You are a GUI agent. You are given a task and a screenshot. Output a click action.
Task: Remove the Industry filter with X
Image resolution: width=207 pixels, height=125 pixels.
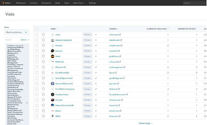tap(27, 103)
